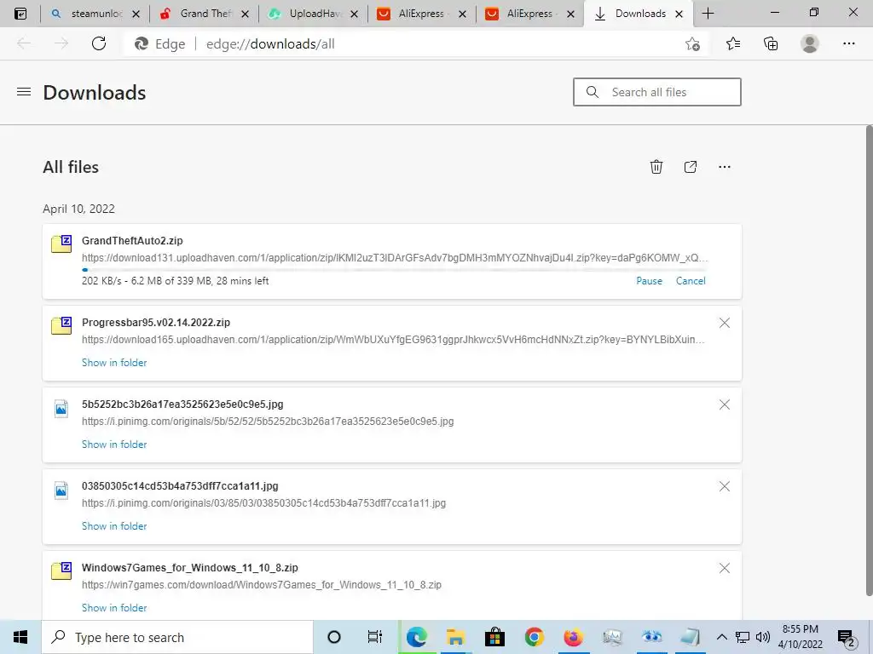The height and width of the screenshot is (654, 873).
Task: Show hidden system tray icons
Action: click(721, 637)
